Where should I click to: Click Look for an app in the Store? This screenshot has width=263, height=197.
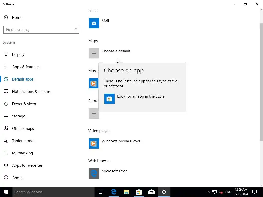[x=141, y=96]
